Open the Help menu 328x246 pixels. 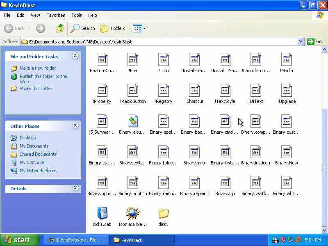[x=93, y=15]
